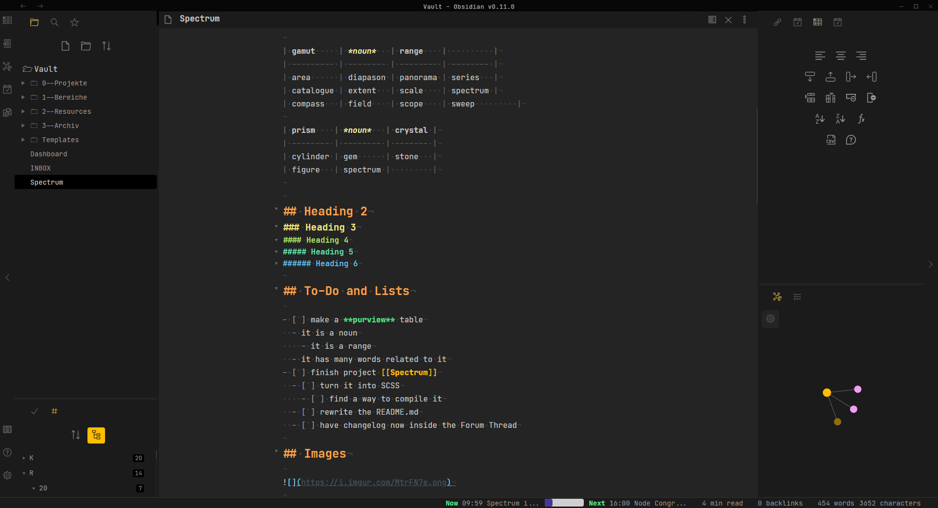
Task: Collapse the R tag group
Action: click(24, 473)
